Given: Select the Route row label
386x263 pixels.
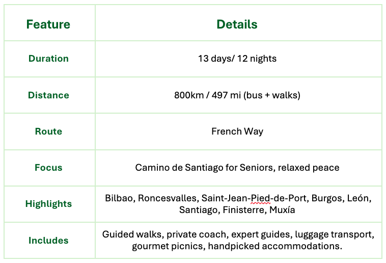Looking at the screenshot, I should click(x=48, y=131).
